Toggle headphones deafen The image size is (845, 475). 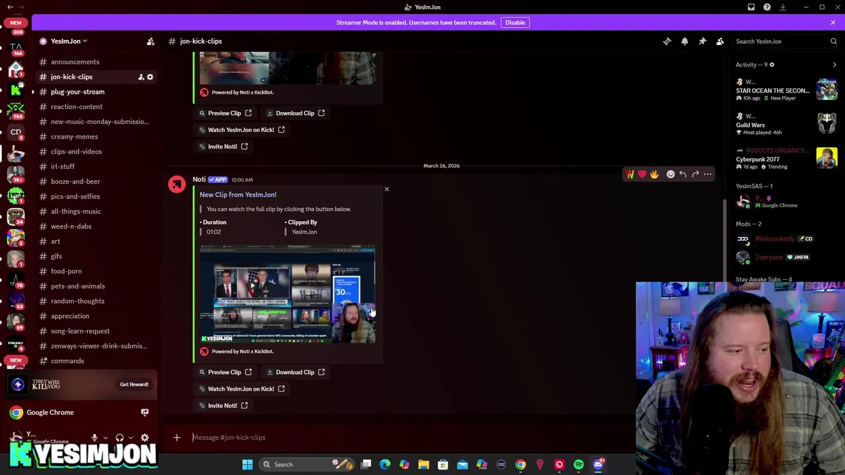pyautogui.click(x=119, y=438)
